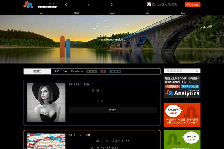224x149 pixels.
Task: Open the trademark word cloud thumbnail
Action: click(x=46, y=141)
